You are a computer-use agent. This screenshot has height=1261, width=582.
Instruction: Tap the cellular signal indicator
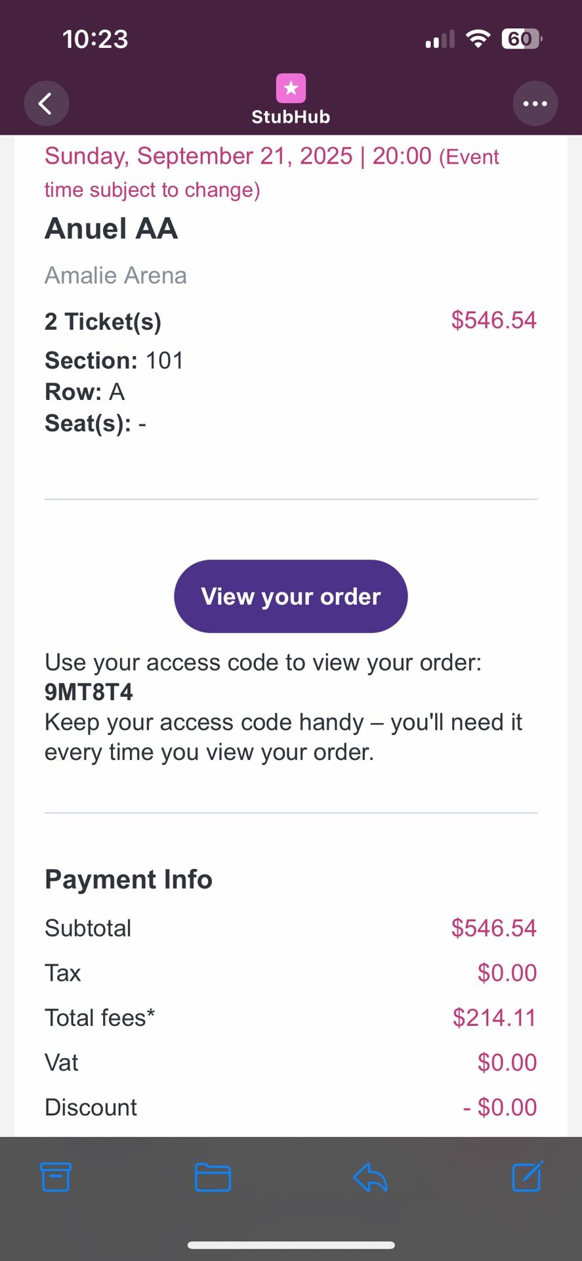pyautogui.click(x=438, y=39)
